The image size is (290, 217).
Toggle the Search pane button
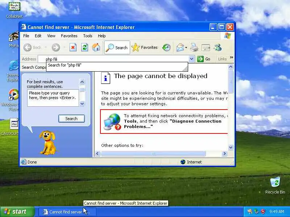(117, 47)
